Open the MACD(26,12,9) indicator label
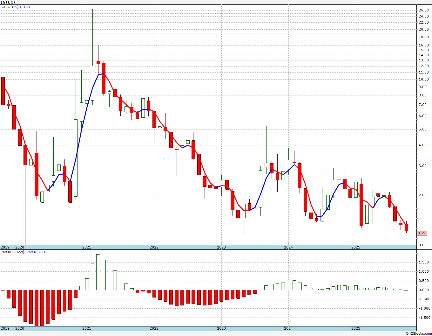432x336 pixels. point(13,252)
